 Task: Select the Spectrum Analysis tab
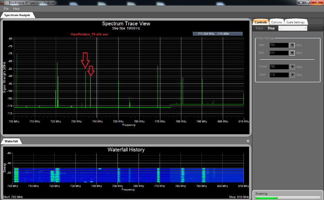[x=17, y=15]
